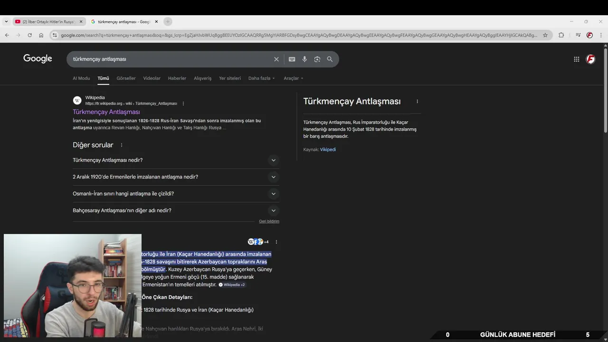Click the browser address bar URL
The height and width of the screenshot is (342, 608).
click(299, 35)
